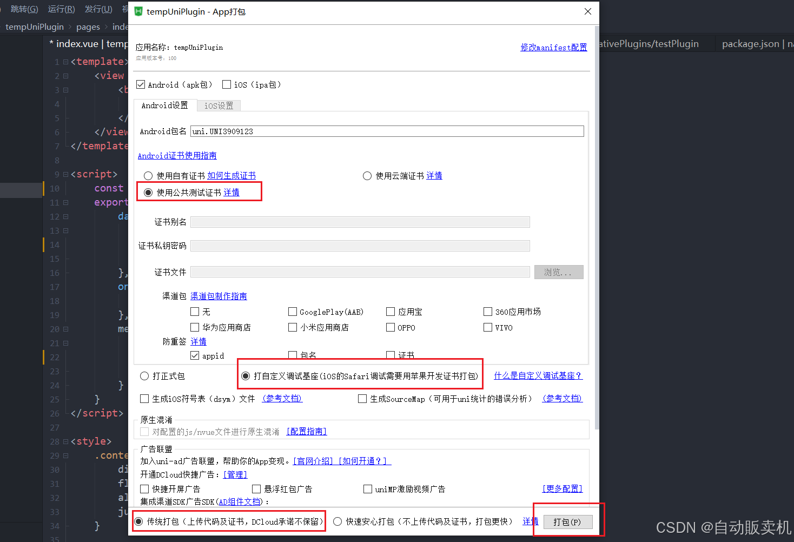This screenshot has width=794, height=542.
Task: Click the 打包(P) button
Action: pos(567,522)
